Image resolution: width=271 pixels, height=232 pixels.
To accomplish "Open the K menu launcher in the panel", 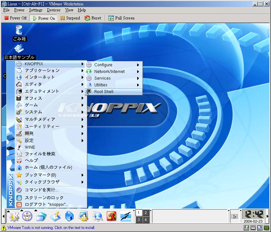I will (14, 216).
